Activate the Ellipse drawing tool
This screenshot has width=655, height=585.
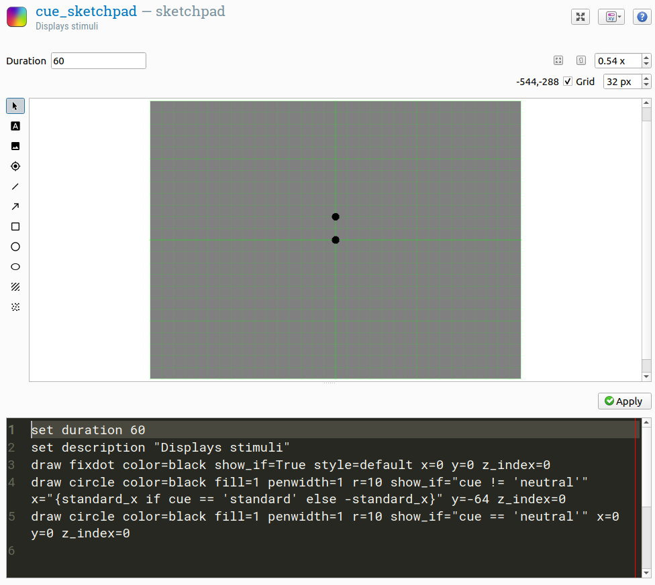point(15,267)
